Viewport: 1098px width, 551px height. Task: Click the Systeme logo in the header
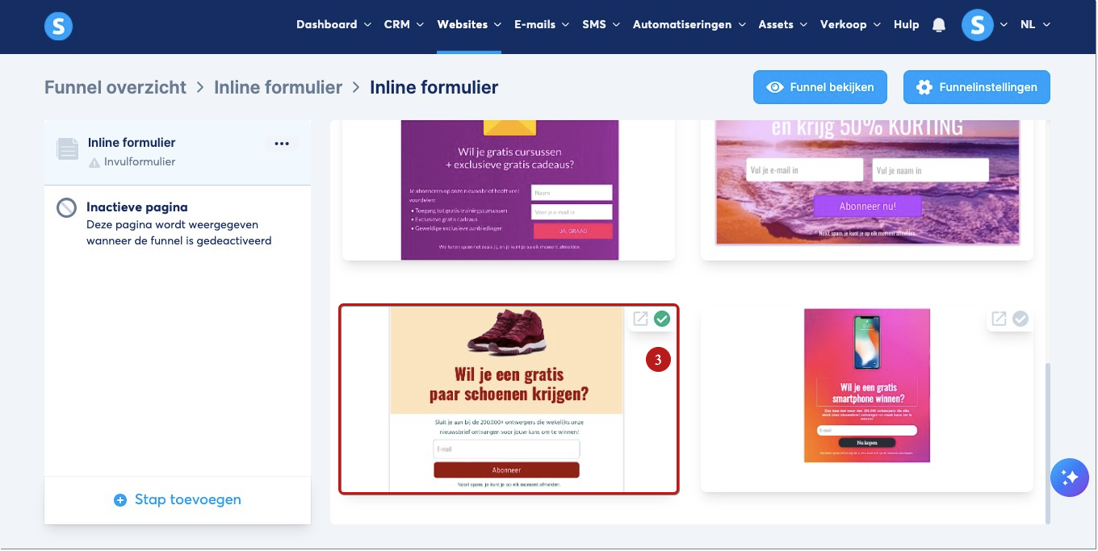pos(58,27)
